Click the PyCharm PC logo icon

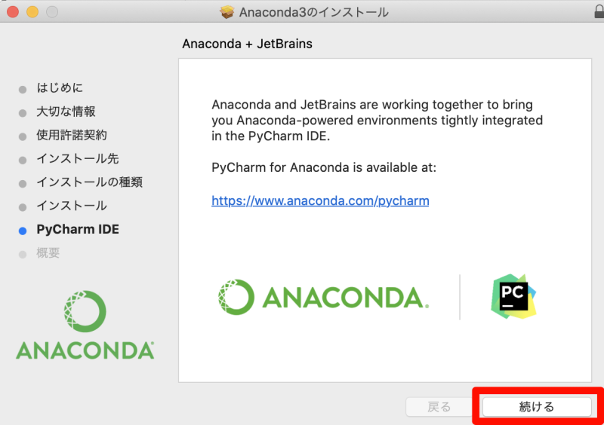point(513,296)
